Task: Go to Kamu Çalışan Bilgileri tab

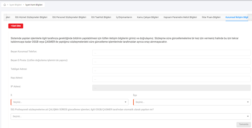Action: pyautogui.click(x=148, y=17)
